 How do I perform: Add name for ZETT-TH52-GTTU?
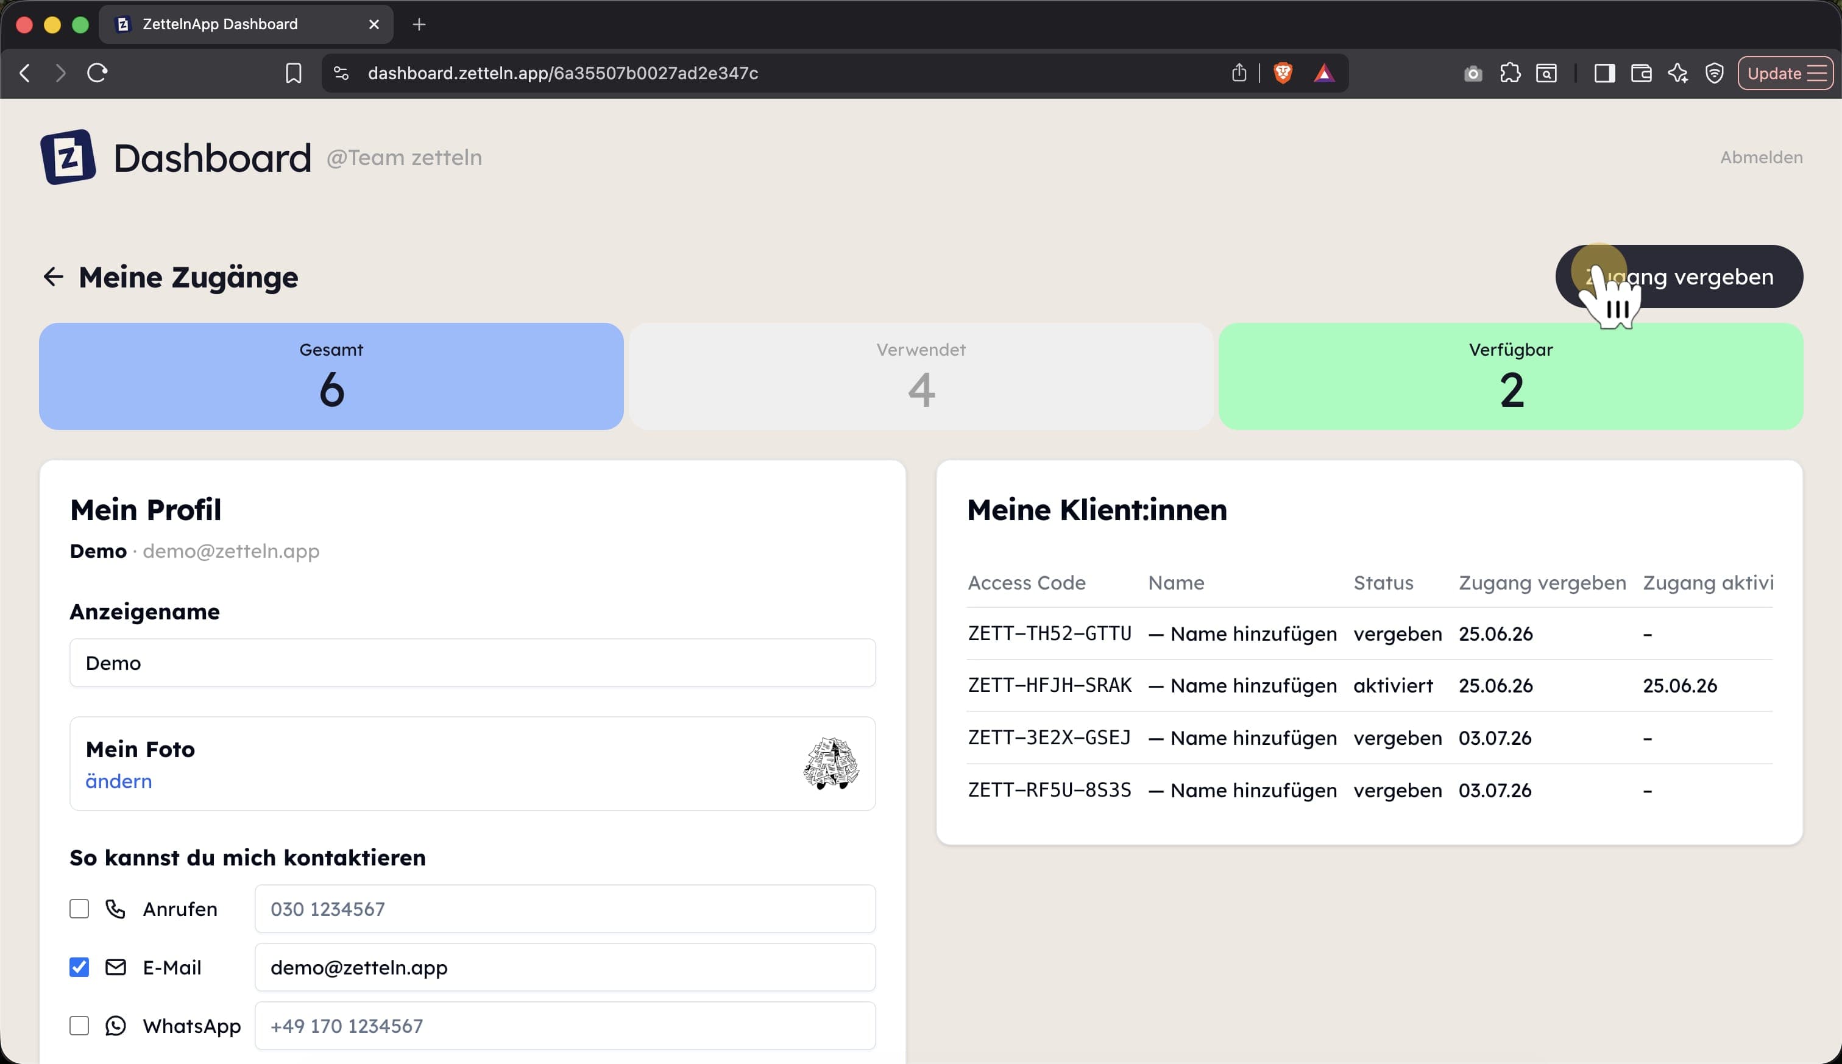(1242, 633)
